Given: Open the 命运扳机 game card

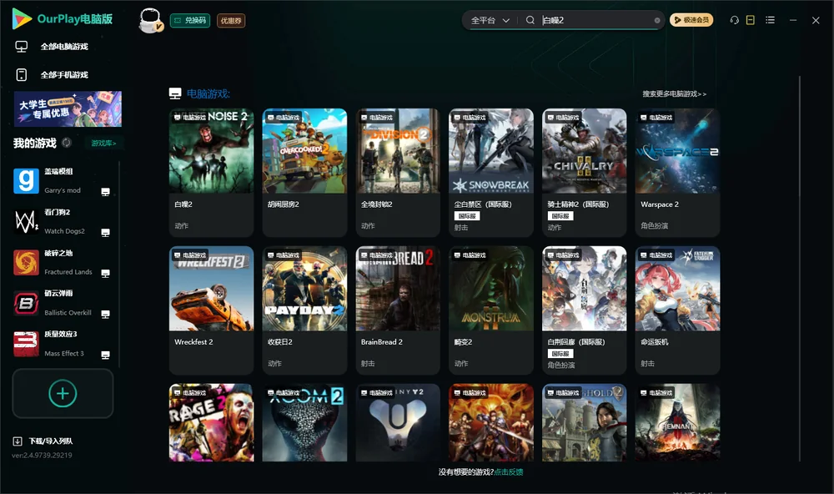Looking at the screenshot, I should tap(677, 310).
